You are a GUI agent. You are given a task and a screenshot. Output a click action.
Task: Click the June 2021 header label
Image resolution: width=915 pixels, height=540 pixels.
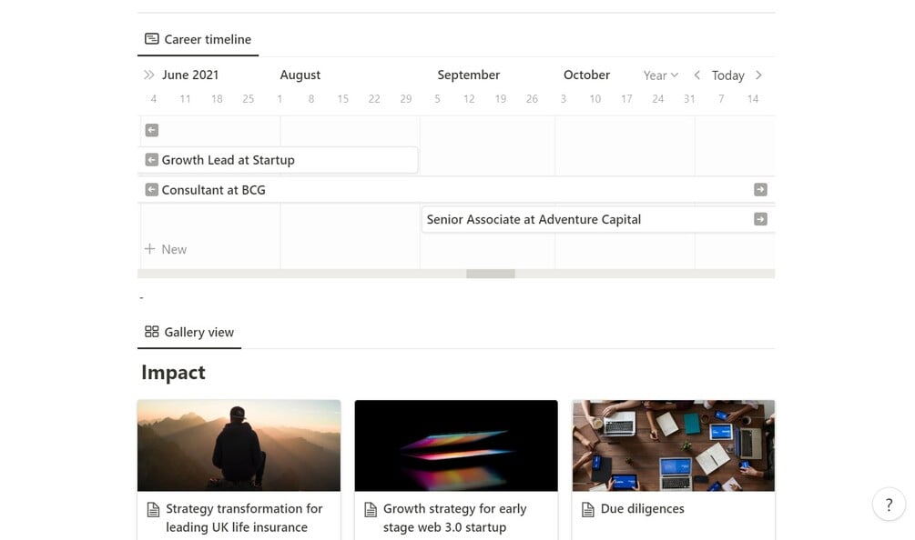click(190, 75)
